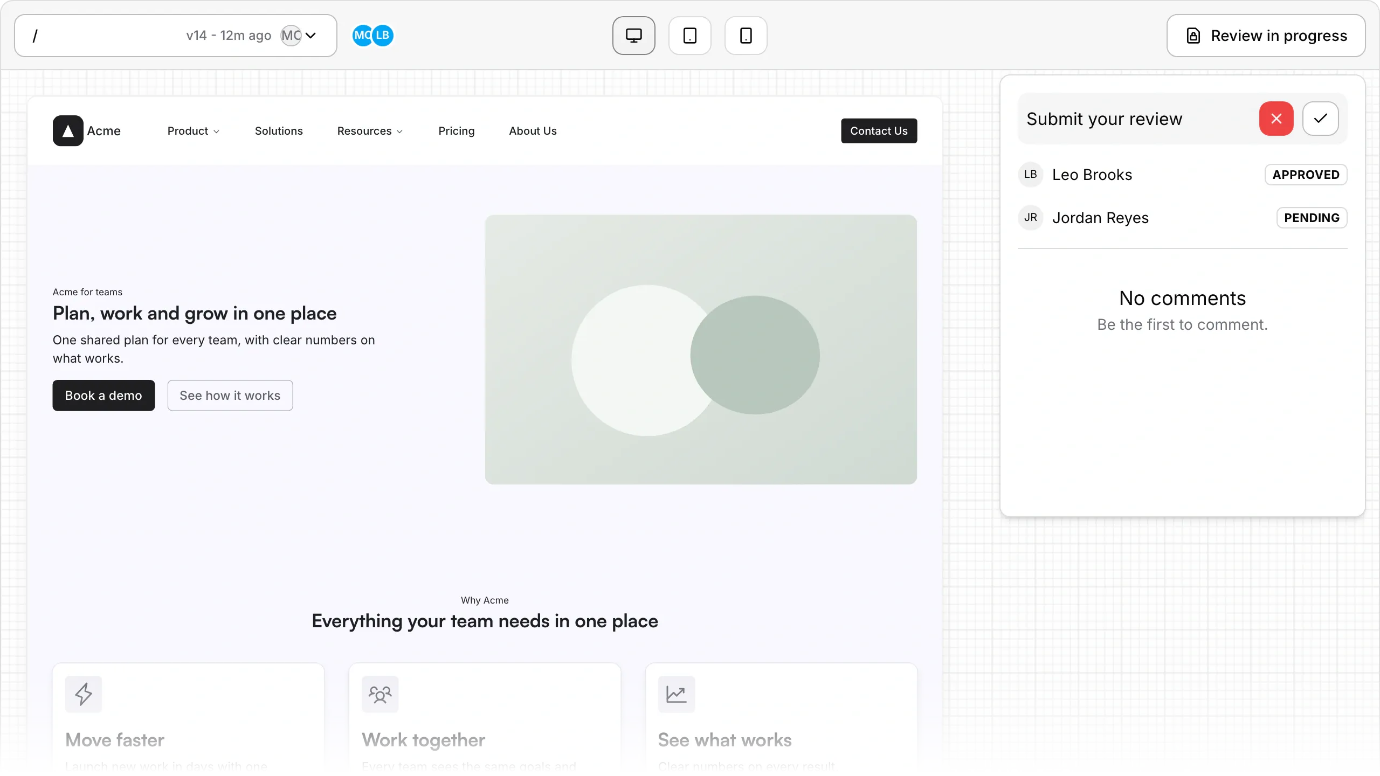The image size is (1380, 776).
Task: Click 'Everything your team needs' heading
Action: click(x=485, y=621)
